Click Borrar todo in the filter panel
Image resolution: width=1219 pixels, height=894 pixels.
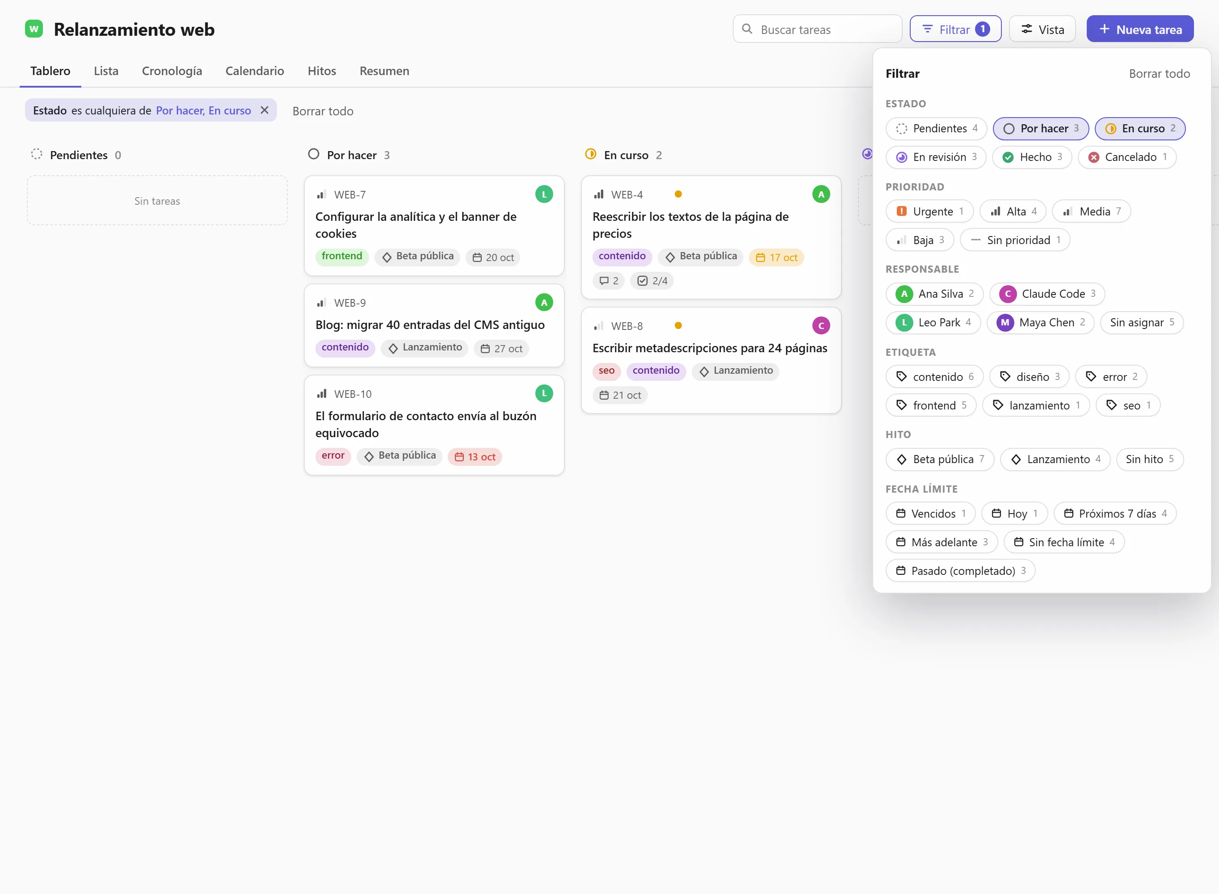(x=1159, y=74)
